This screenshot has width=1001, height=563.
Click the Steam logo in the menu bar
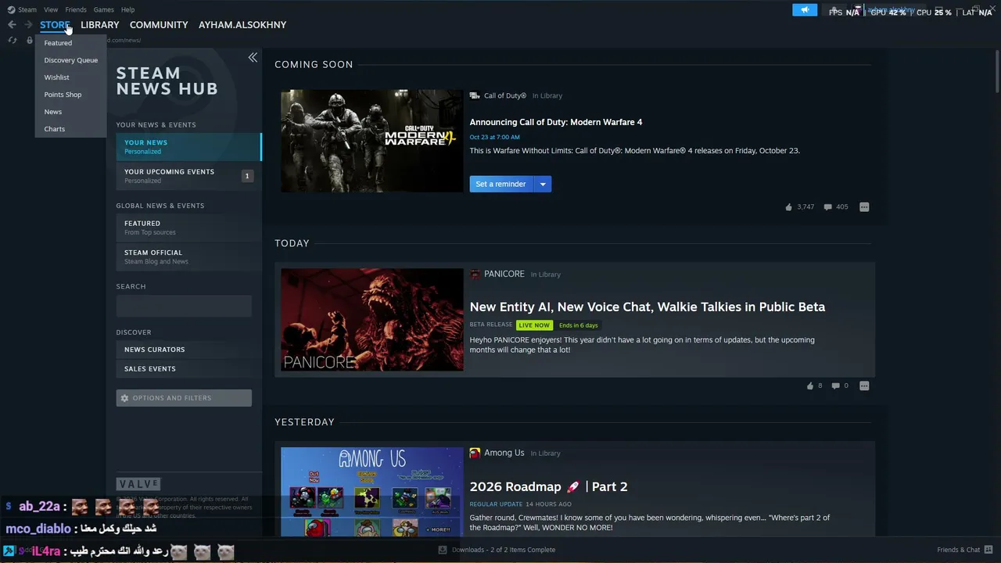pyautogui.click(x=11, y=9)
